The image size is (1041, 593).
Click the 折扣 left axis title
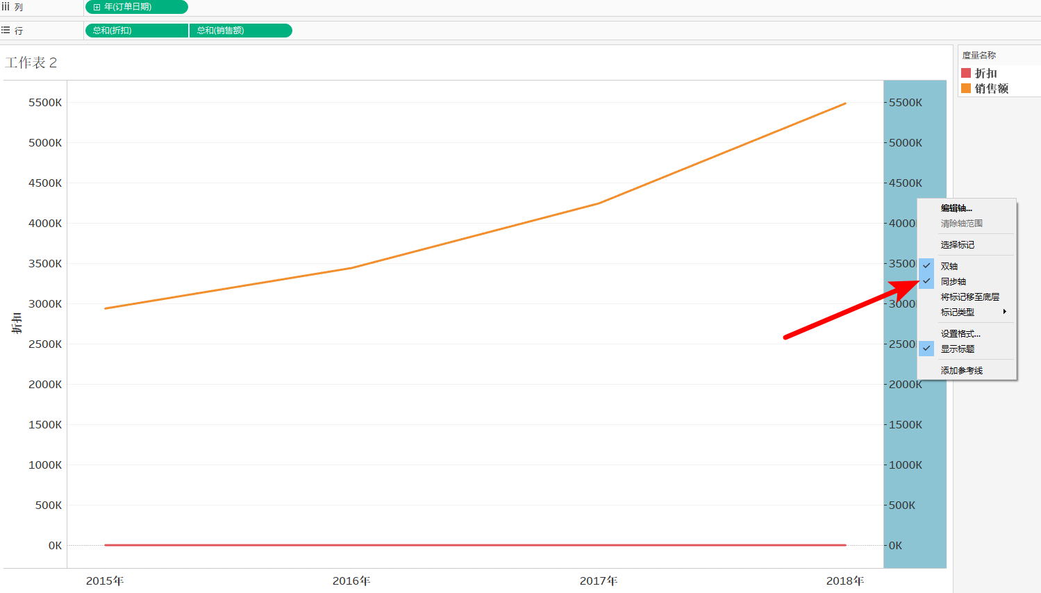tap(17, 323)
